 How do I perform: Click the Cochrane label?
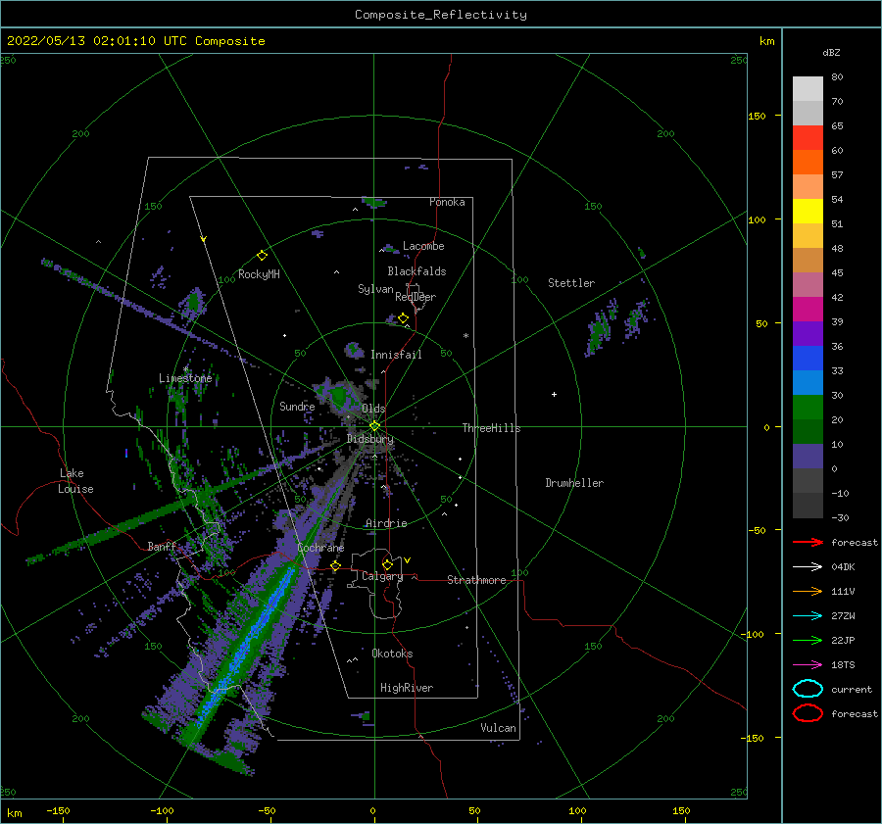[x=320, y=548]
